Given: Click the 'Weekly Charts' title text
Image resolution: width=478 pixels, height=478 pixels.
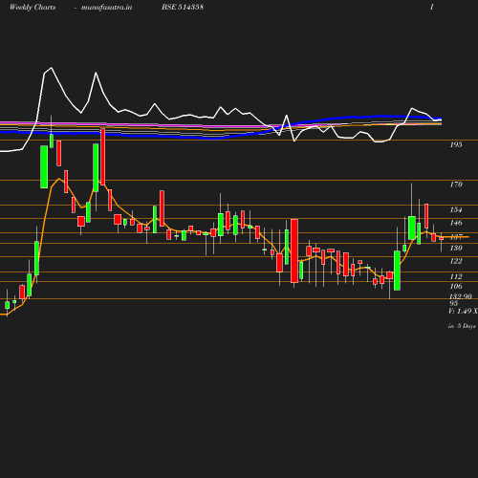Looking at the screenshot, I should coord(33,7).
